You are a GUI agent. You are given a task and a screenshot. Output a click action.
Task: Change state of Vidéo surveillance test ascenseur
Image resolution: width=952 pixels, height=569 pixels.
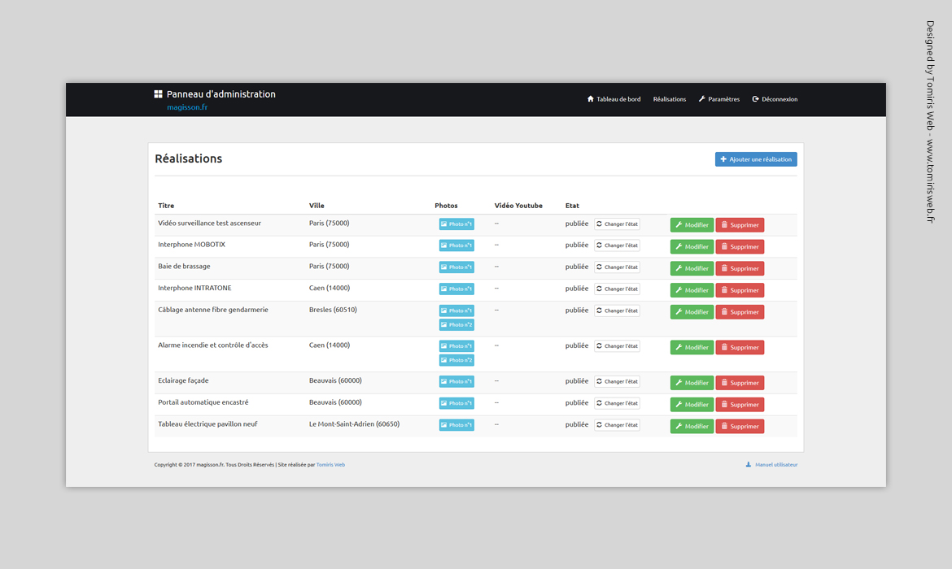(x=617, y=224)
